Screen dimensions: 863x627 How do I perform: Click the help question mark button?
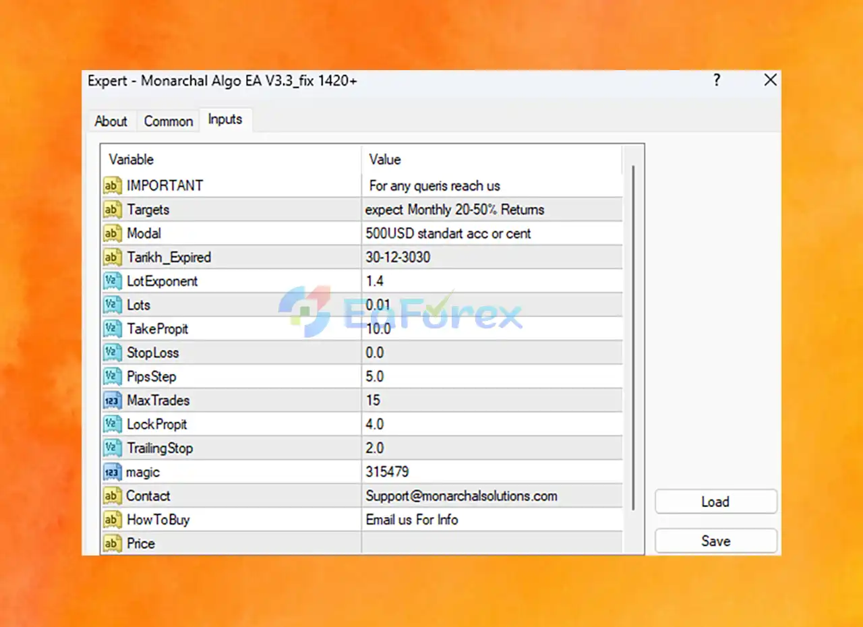(x=717, y=80)
